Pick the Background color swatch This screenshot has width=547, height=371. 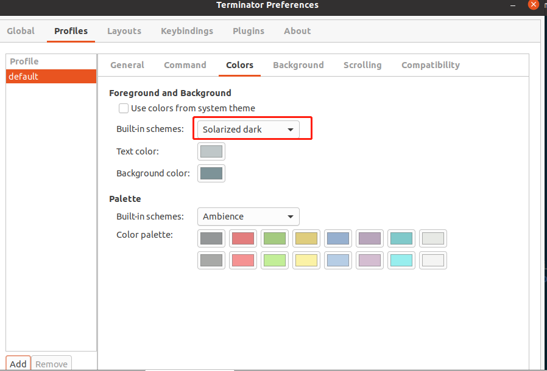[x=211, y=173]
